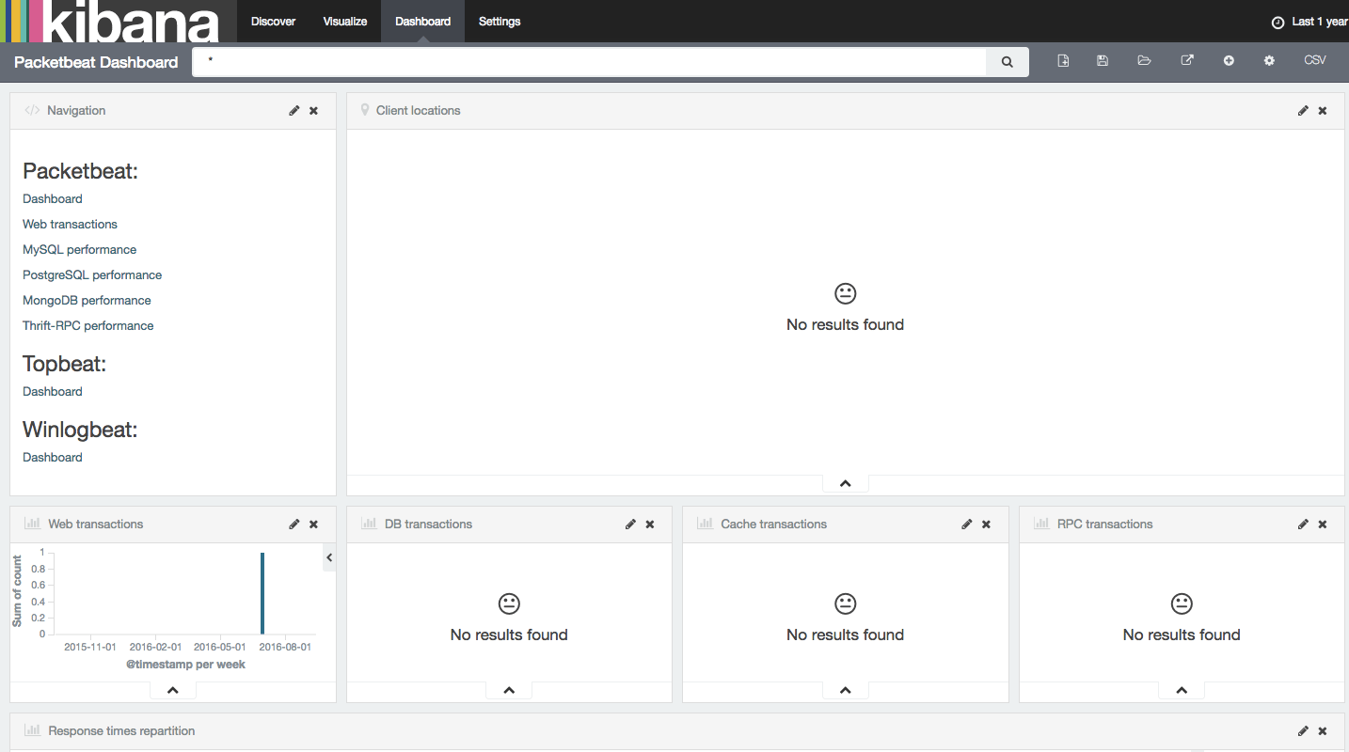Image resolution: width=1349 pixels, height=752 pixels.
Task: Remove the RPC transactions panel
Action: tap(1322, 524)
